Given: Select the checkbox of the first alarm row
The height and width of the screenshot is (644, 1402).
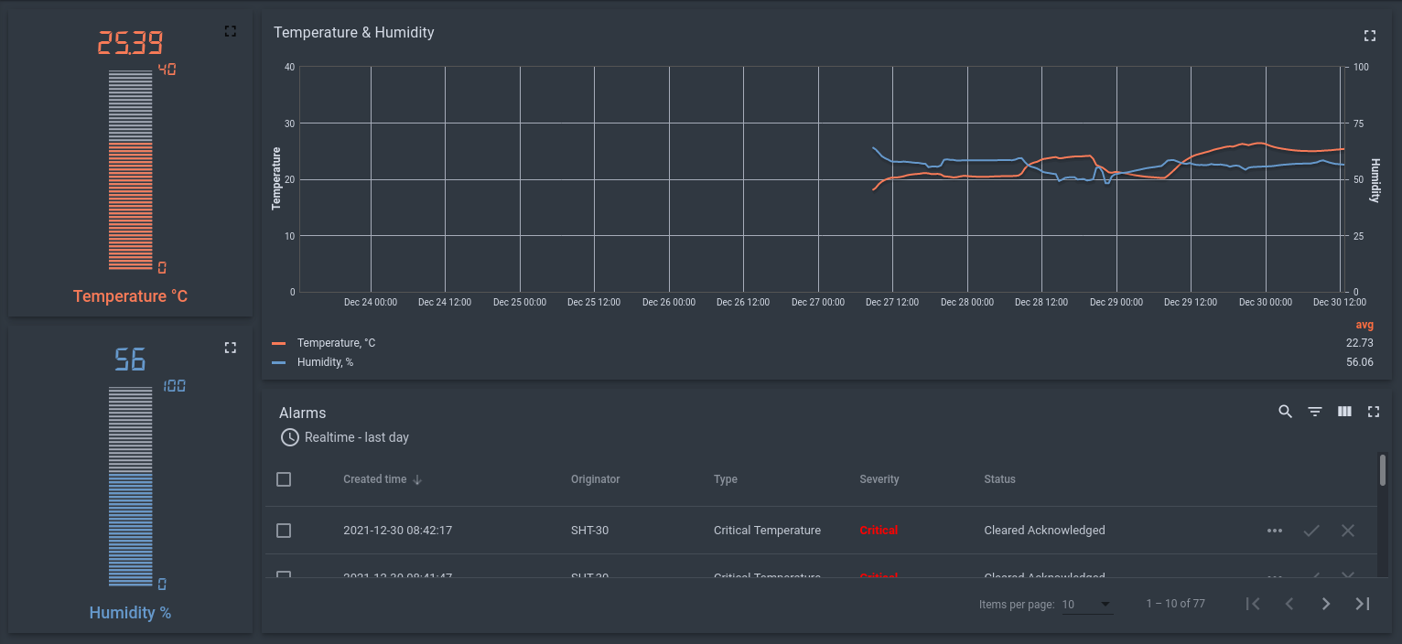Looking at the screenshot, I should 284,531.
